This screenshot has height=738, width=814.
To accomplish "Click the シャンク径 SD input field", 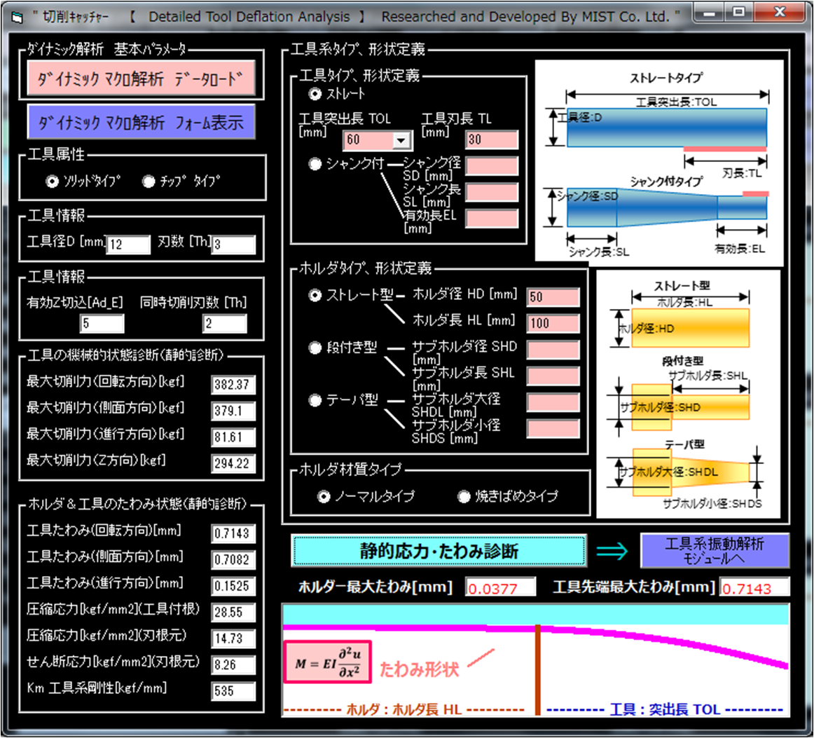I will coord(492,166).
